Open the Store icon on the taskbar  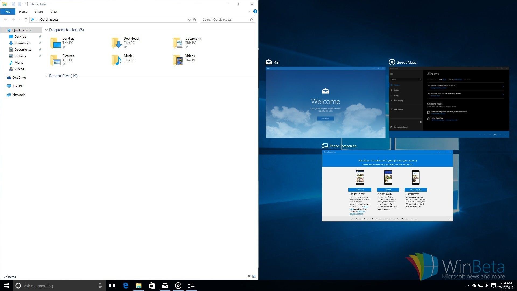[x=152, y=286]
